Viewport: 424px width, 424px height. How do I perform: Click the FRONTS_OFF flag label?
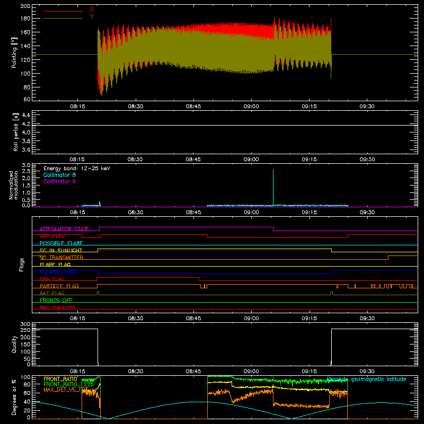[56, 301]
